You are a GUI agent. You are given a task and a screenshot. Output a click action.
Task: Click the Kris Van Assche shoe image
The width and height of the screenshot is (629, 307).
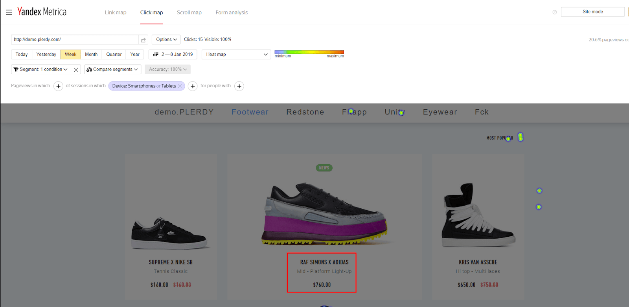pos(478,215)
